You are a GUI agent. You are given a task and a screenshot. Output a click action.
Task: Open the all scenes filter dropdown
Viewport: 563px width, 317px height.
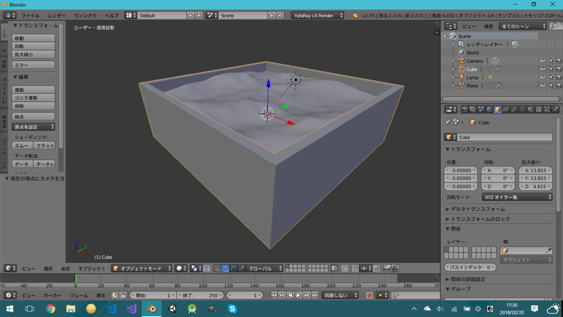click(522, 26)
